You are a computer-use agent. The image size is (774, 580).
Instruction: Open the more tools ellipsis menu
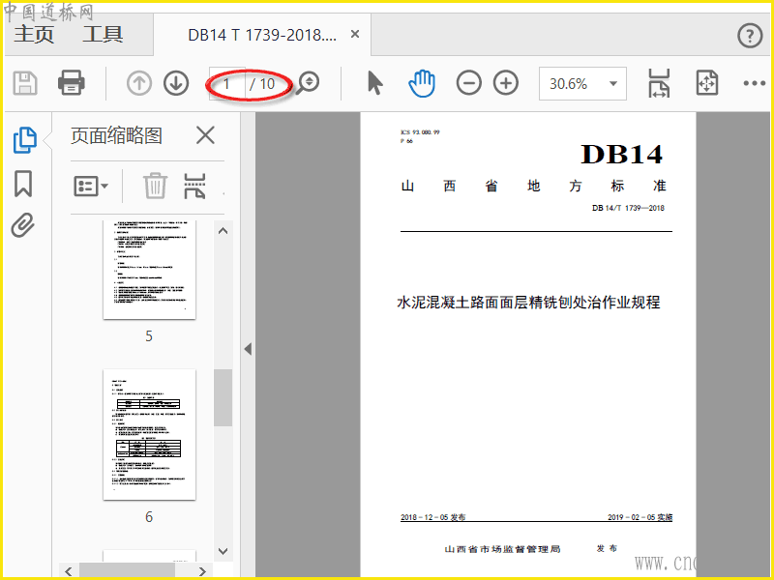click(755, 83)
